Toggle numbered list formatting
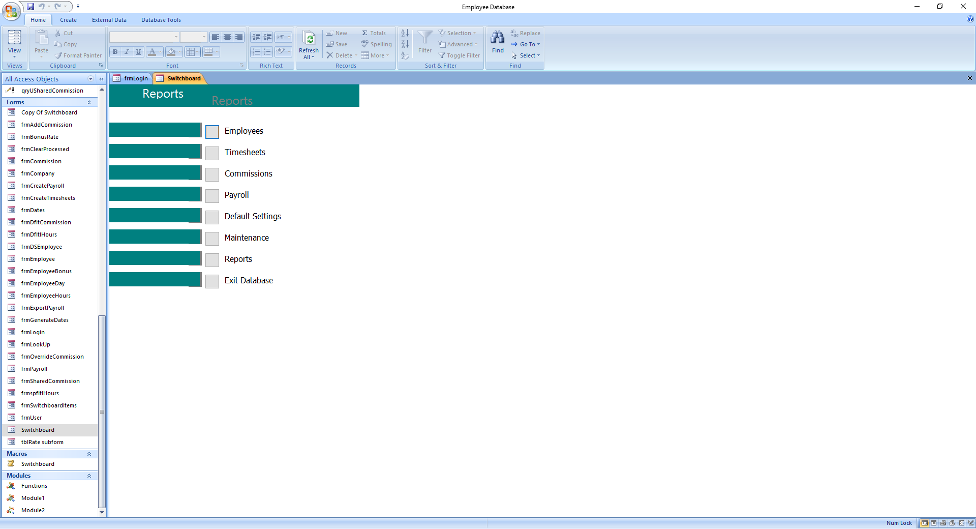 [256, 52]
